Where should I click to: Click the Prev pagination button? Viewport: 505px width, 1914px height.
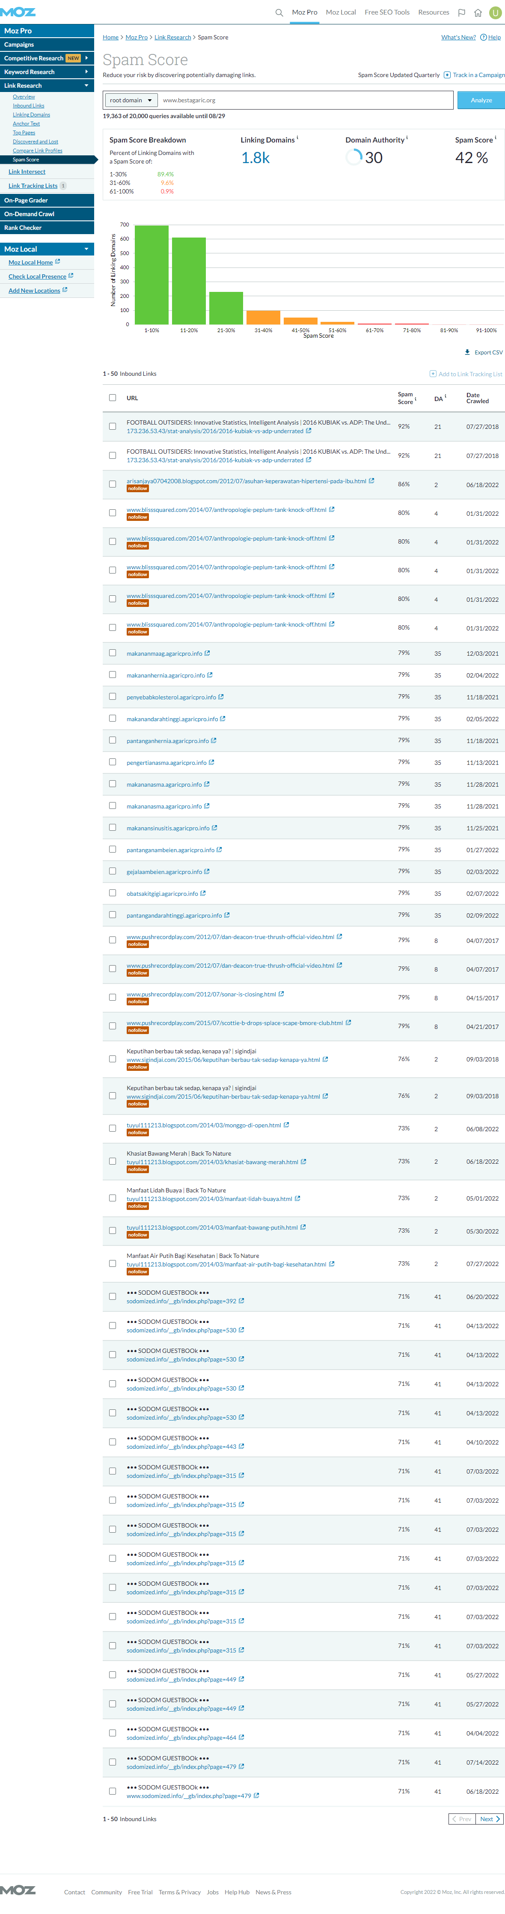click(x=462, y=1819)
